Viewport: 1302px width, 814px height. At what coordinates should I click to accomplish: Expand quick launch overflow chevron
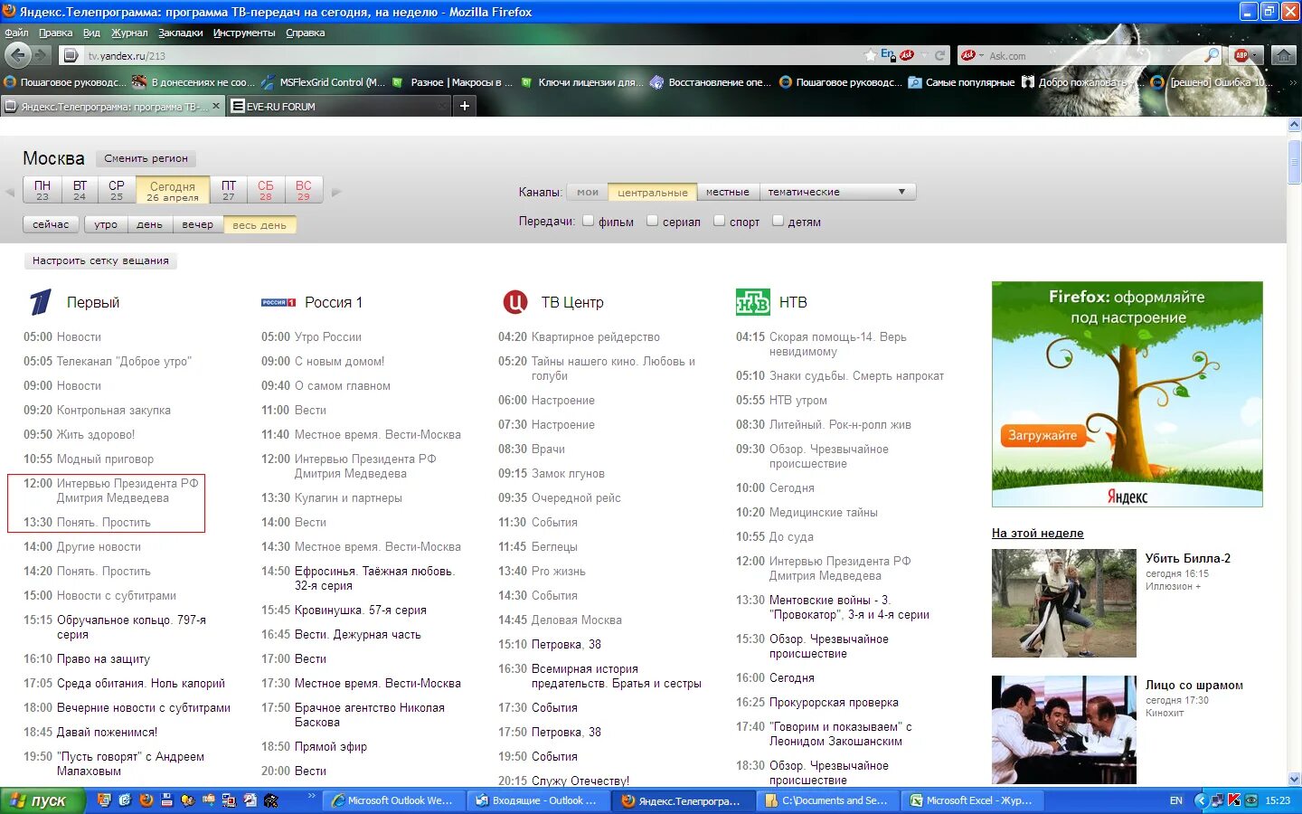pyautogui.click(x=312, y=796)
